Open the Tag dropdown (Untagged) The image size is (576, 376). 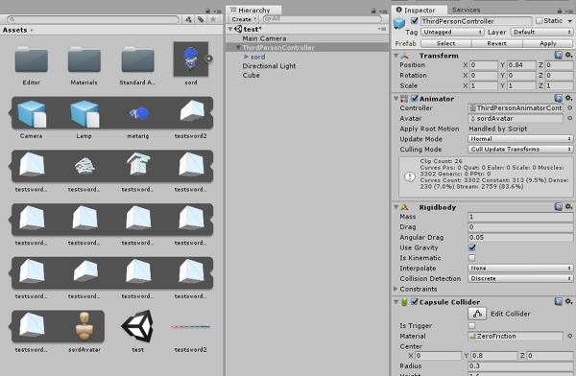452,33
